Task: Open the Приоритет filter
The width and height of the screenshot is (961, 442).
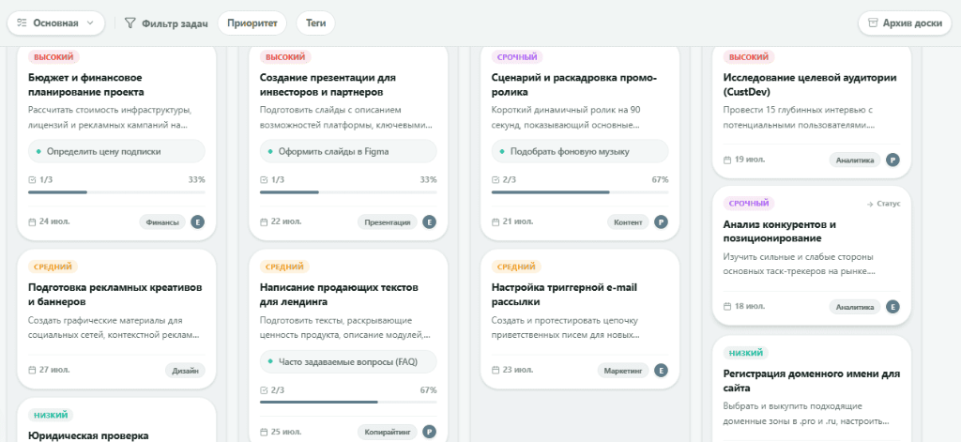Action: click(x=252, y=23)
